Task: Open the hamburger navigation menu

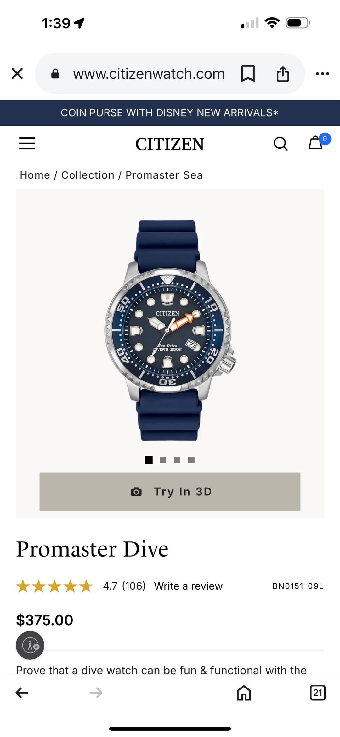Action: coord(27,143)
